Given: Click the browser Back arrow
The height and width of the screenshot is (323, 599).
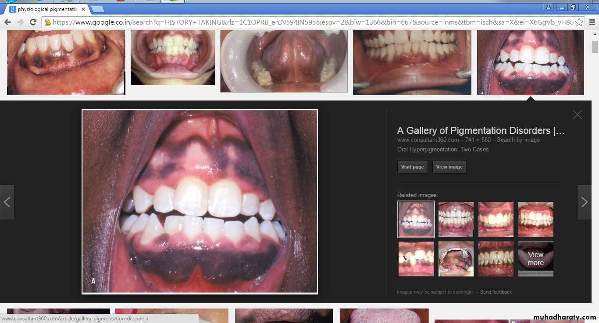Looking at the screenshot, I should pos(7,22).
